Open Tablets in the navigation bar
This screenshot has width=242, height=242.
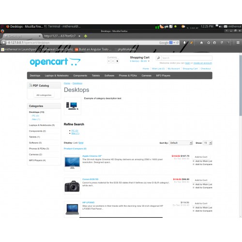click(96, 76)
